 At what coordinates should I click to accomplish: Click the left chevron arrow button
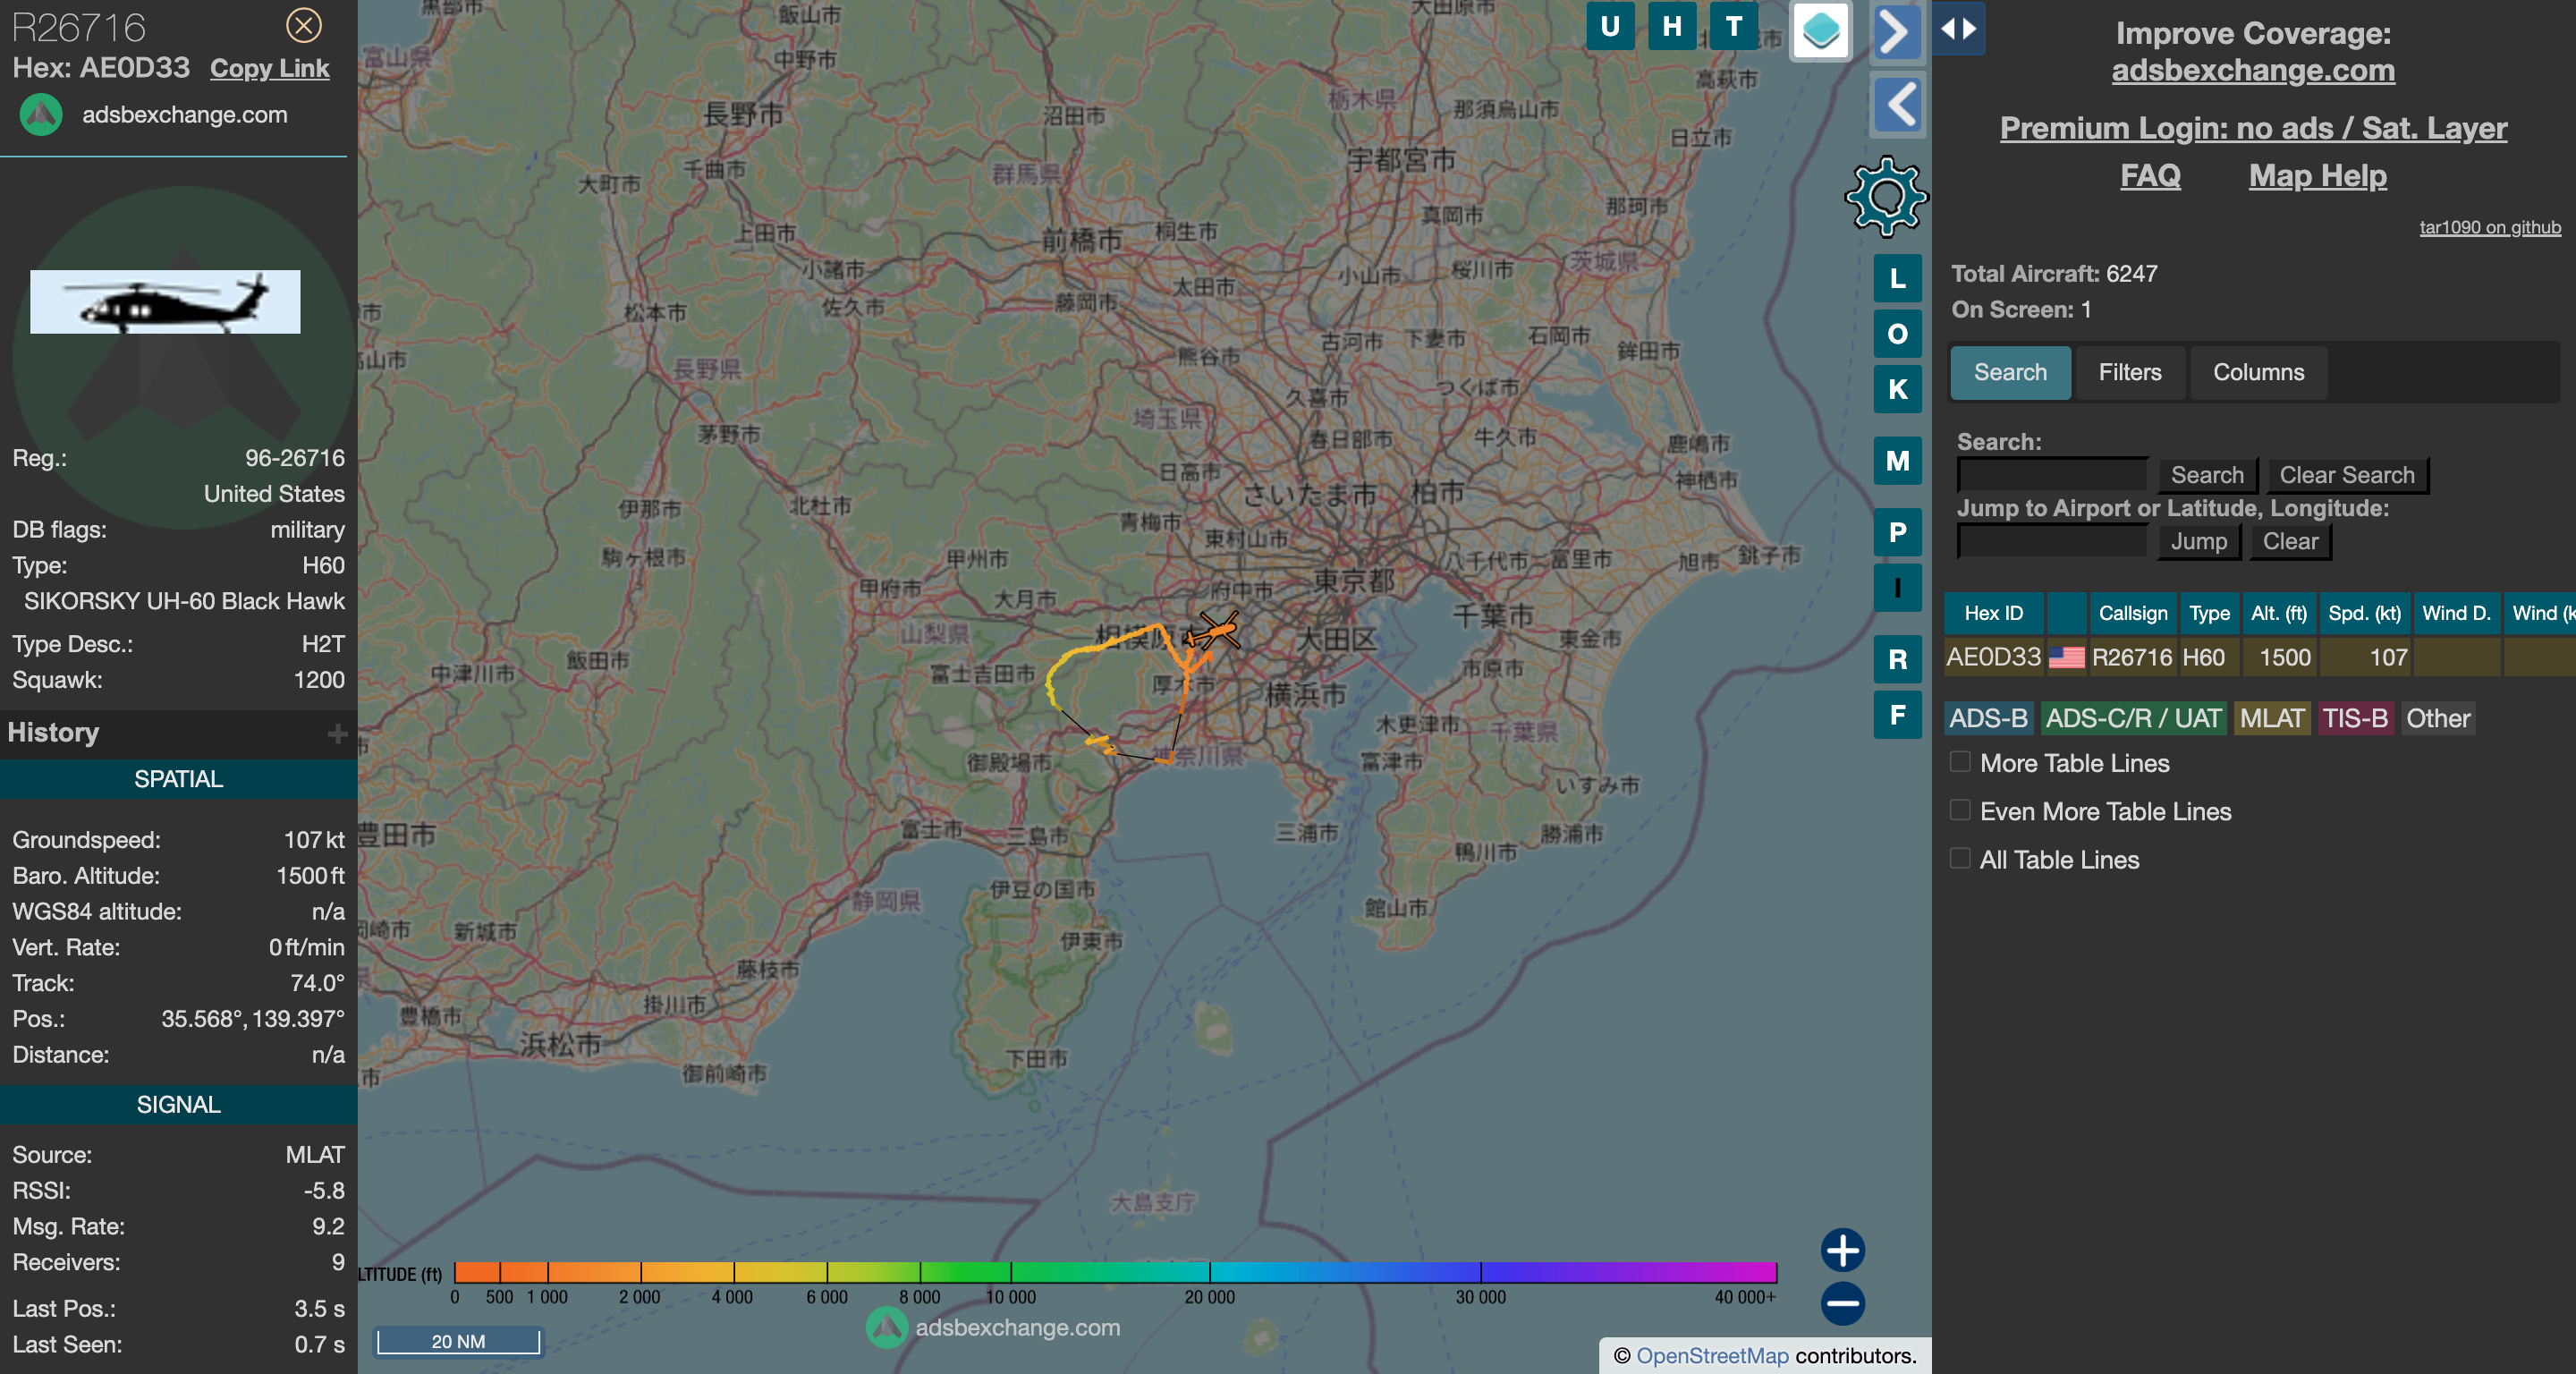click(1897, 104)
